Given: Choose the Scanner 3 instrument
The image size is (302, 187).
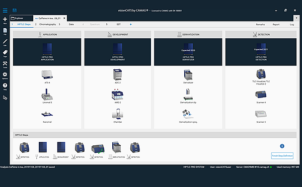Looking at the screenshot, I should pos(261,117).
